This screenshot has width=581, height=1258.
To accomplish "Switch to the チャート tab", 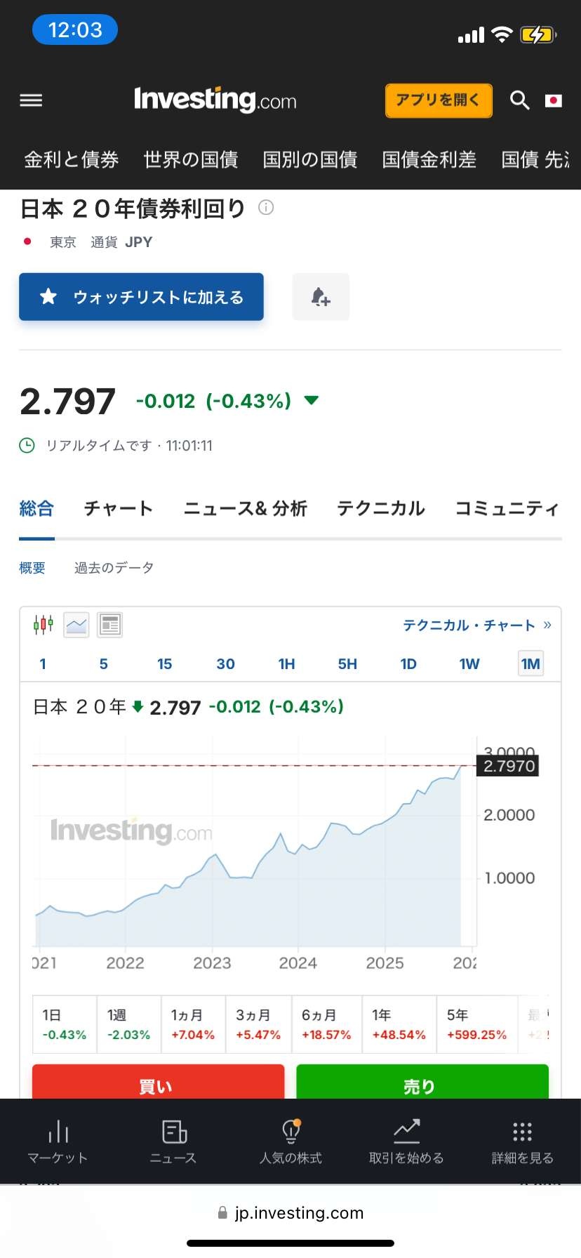I will click(118, 508).
